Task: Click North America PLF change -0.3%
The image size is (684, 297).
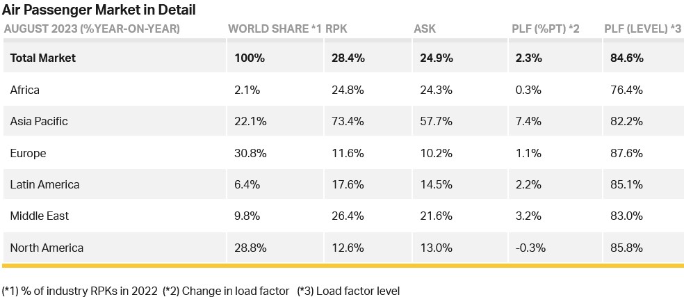Action: coord(530,248)
